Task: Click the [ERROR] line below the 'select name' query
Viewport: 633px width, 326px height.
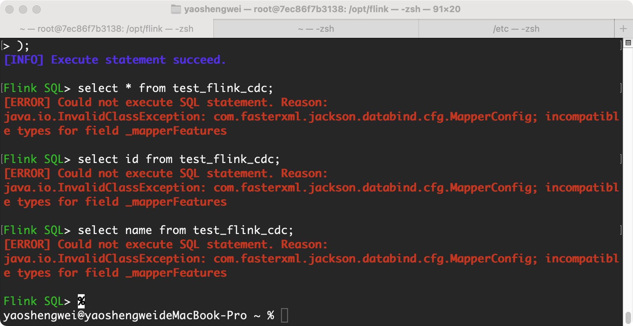Action: coord(166,245)
